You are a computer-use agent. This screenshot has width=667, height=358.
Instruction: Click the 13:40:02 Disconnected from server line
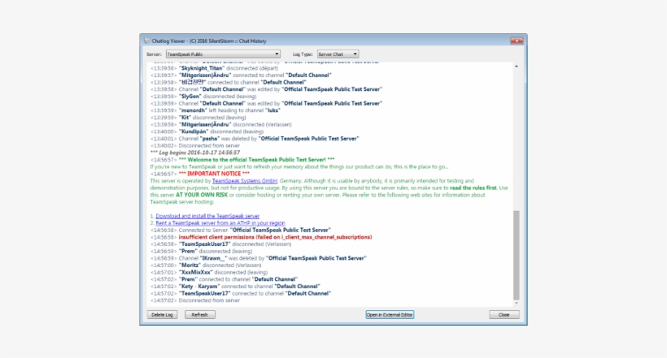tap(195, 145)
